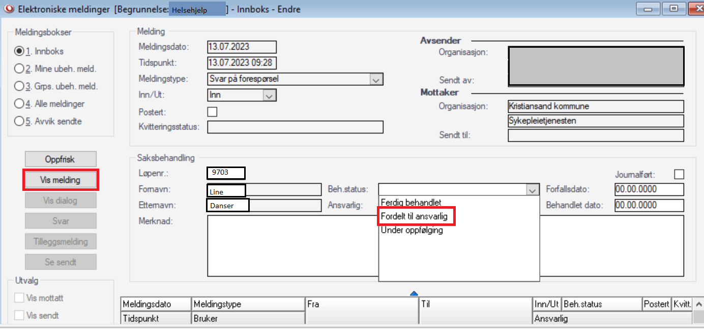
Task: Click the Beh.status dropdown arrow
Action: point(532,190)
